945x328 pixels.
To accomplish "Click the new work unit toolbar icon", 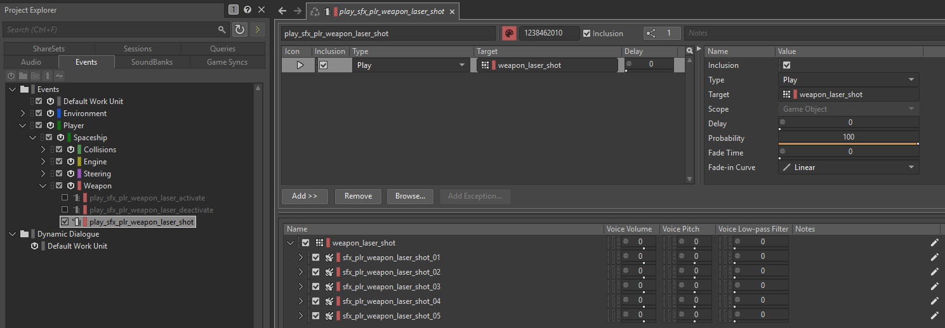I will point(11,76).
